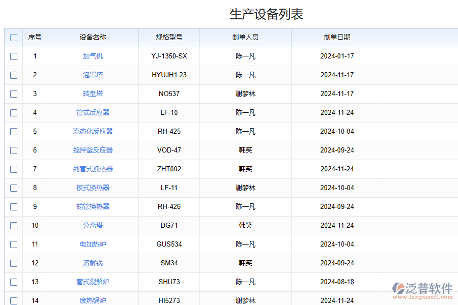
Task: Open the 电加热炉 equipment details
Action: click(x=92, y=244)
